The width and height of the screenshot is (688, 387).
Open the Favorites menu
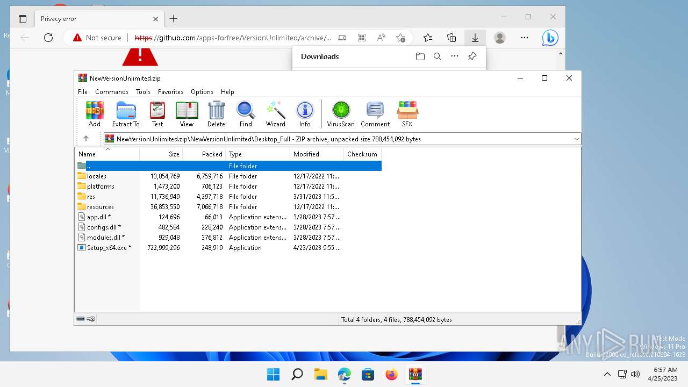[170, 92]
